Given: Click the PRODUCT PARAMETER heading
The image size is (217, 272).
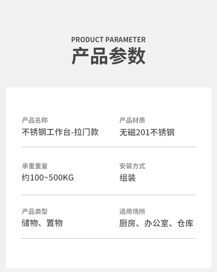Looking at the screenshot, I should pyautogui.click(x=109, y=40).
